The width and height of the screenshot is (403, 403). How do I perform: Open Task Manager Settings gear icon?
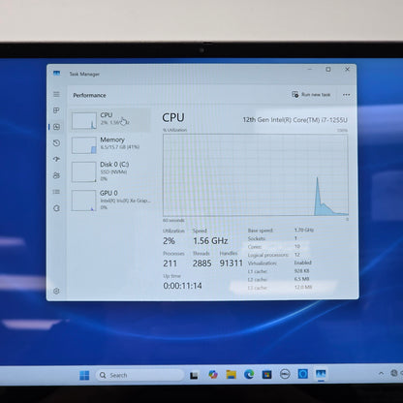pos(56,291)
